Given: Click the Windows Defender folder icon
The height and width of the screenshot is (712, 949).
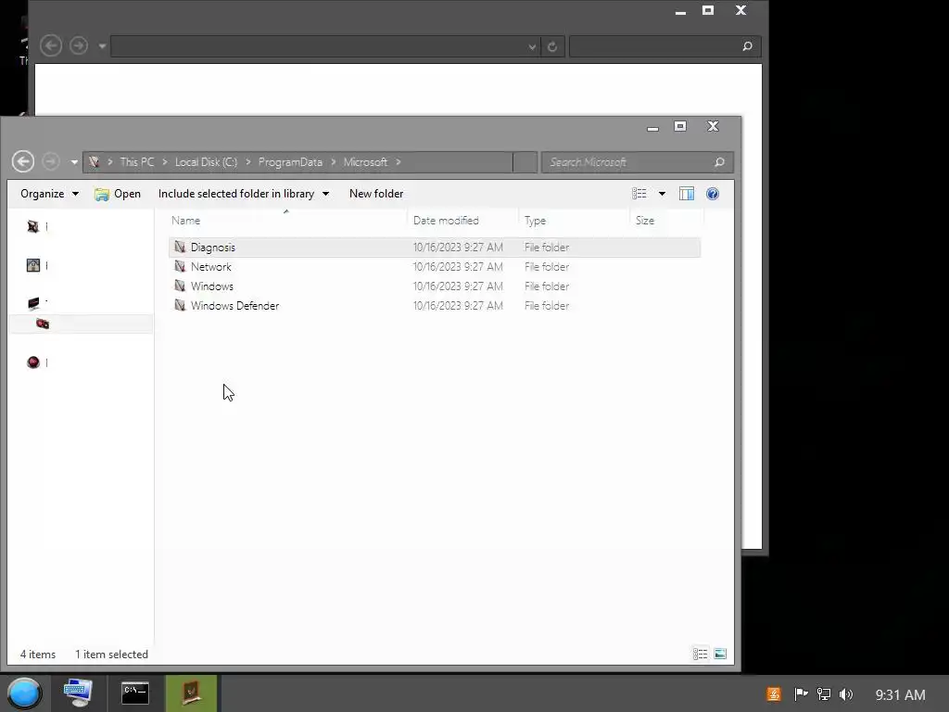Looking at the screenshot, I should tap(180, 304).
